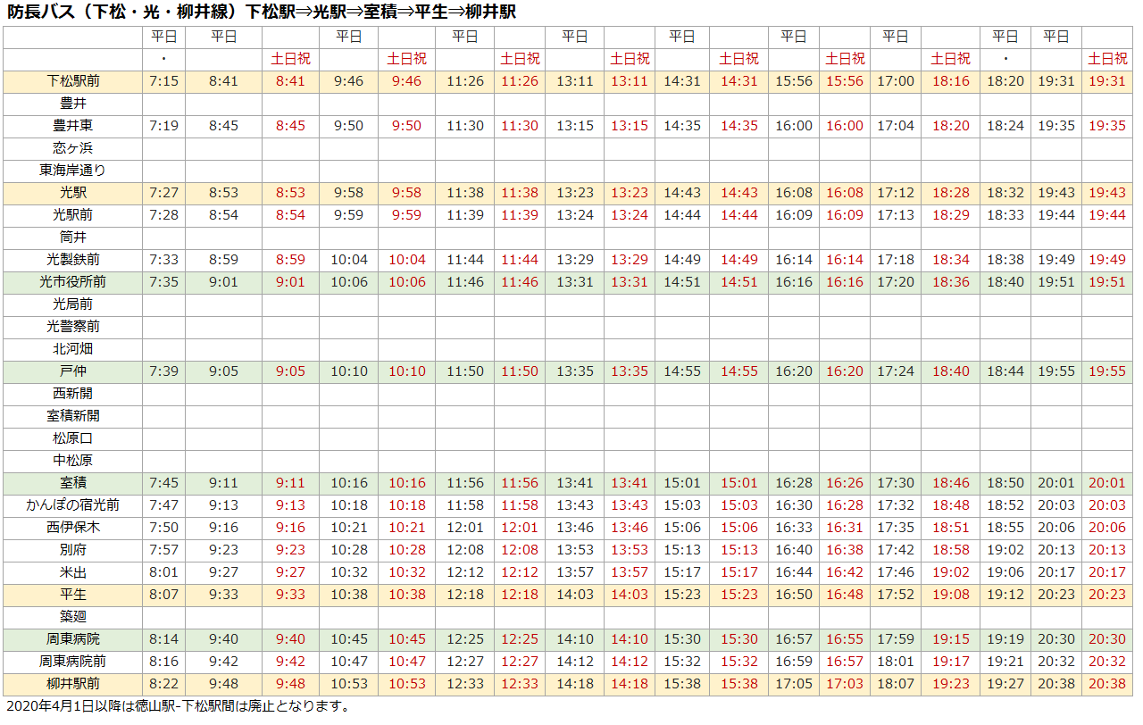Click the 西伊保木 stop name
The image size is (1143, 725).
72,528
